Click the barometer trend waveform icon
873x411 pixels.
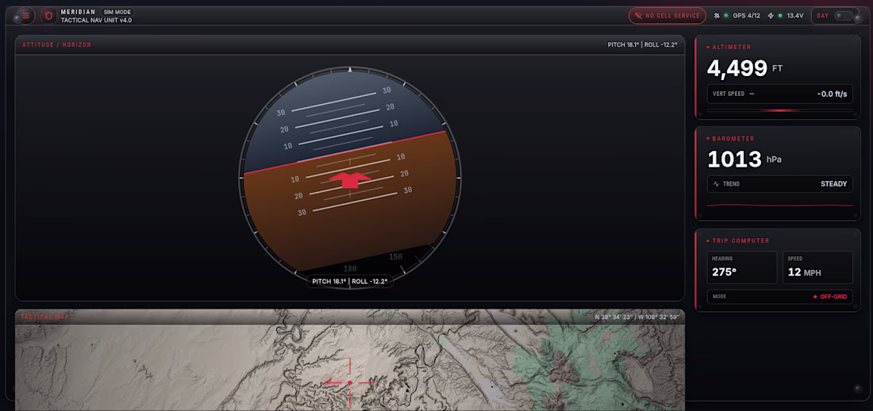point(716,184)
